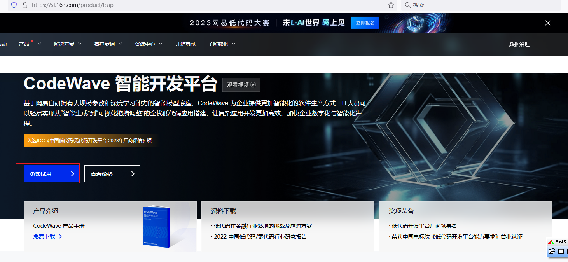
Task: Open the site security lock icon
Action: [x=25, y=5]
